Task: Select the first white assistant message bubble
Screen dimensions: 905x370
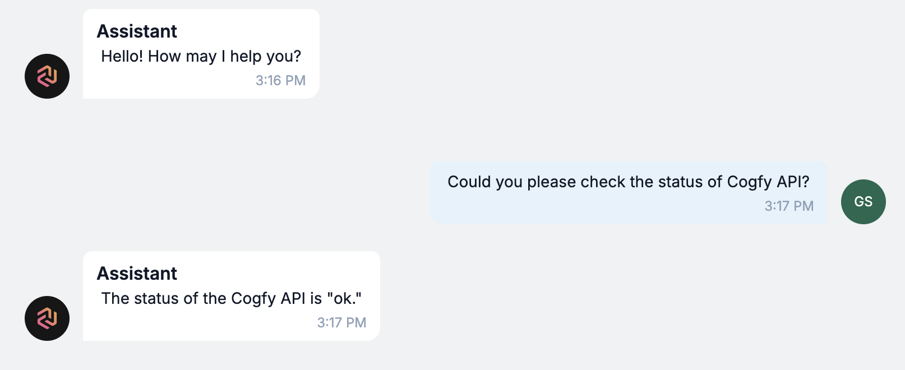Action: 201,54
